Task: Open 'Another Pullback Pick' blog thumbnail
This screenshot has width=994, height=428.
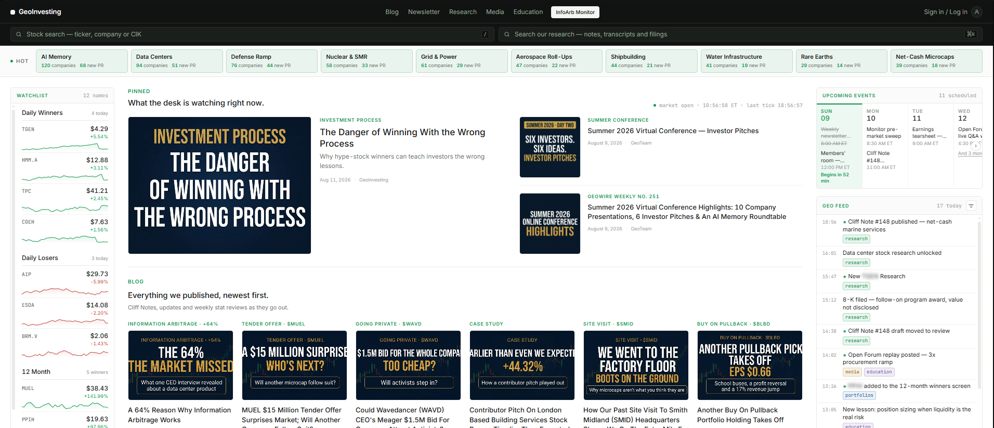Action: (750, 365)
